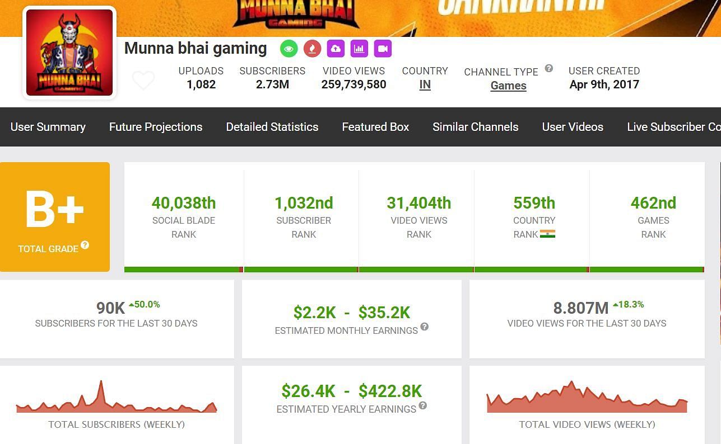The width and height of the screenshot is (721, 444).
Task: Open the Channel Type help question mark
Action: 549,68
